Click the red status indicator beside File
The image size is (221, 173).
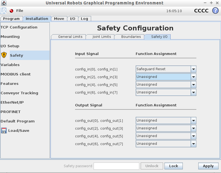pos(11,11)
